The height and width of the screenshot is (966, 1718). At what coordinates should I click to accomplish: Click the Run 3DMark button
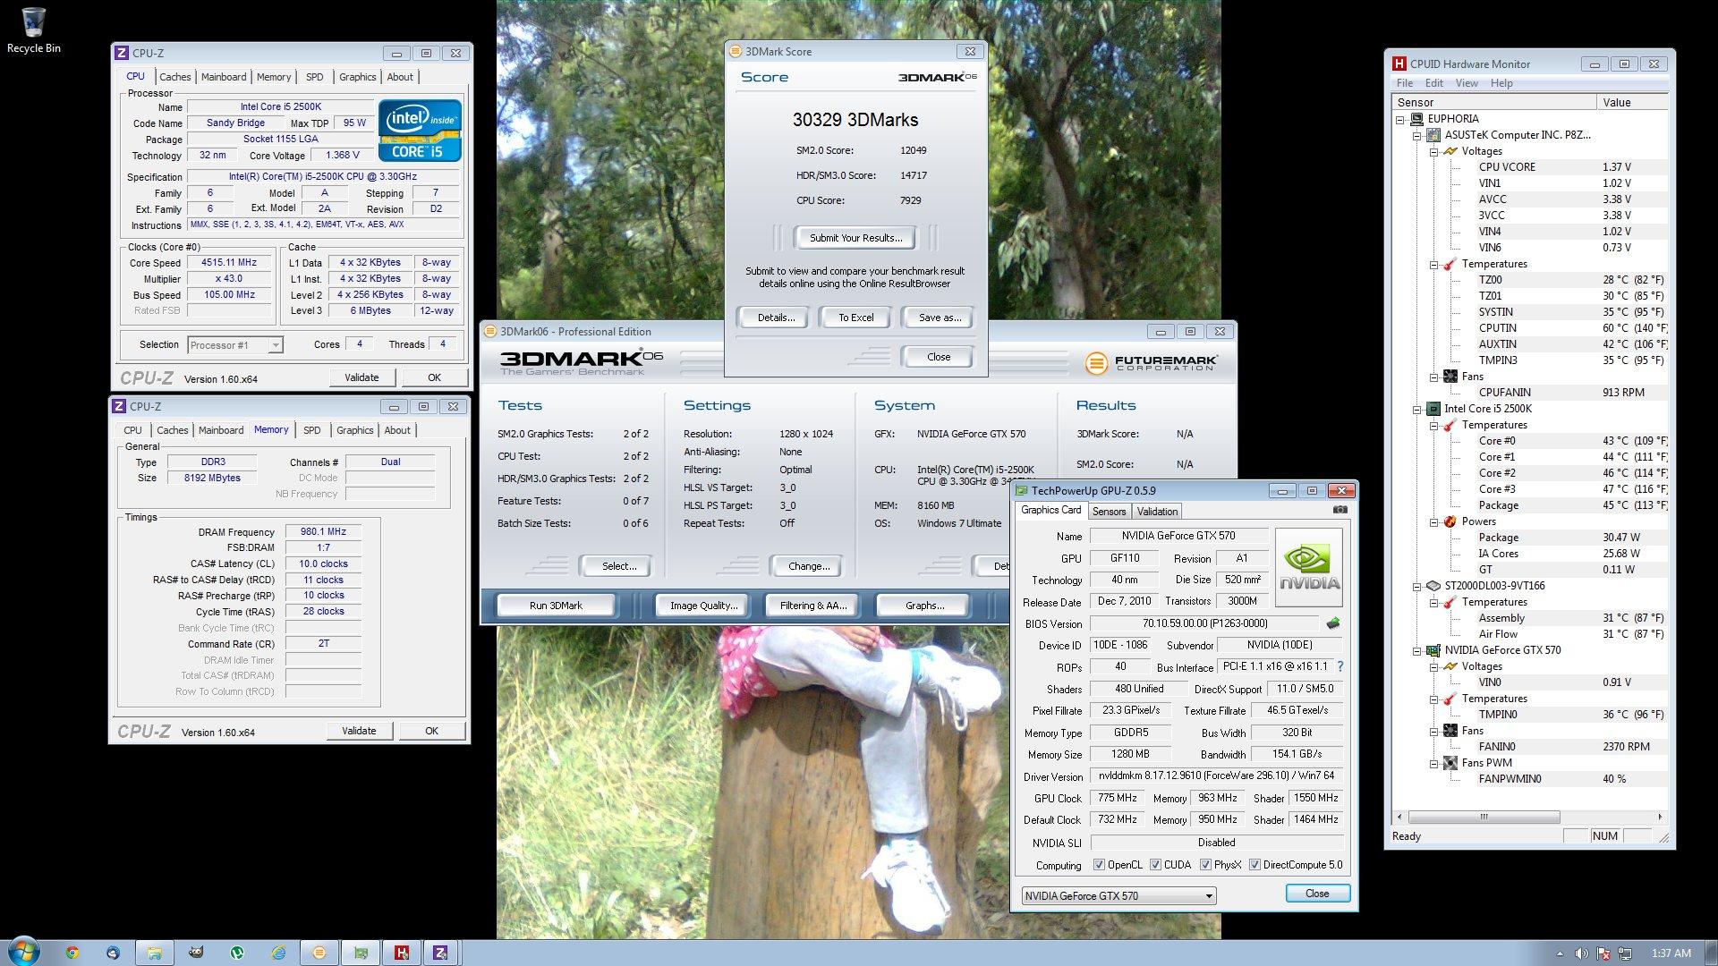click(556, 606)
